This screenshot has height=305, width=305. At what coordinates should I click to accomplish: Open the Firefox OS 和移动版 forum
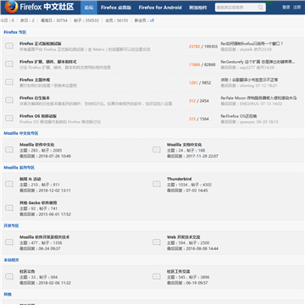pyautogui.click(x=38, y=116)
